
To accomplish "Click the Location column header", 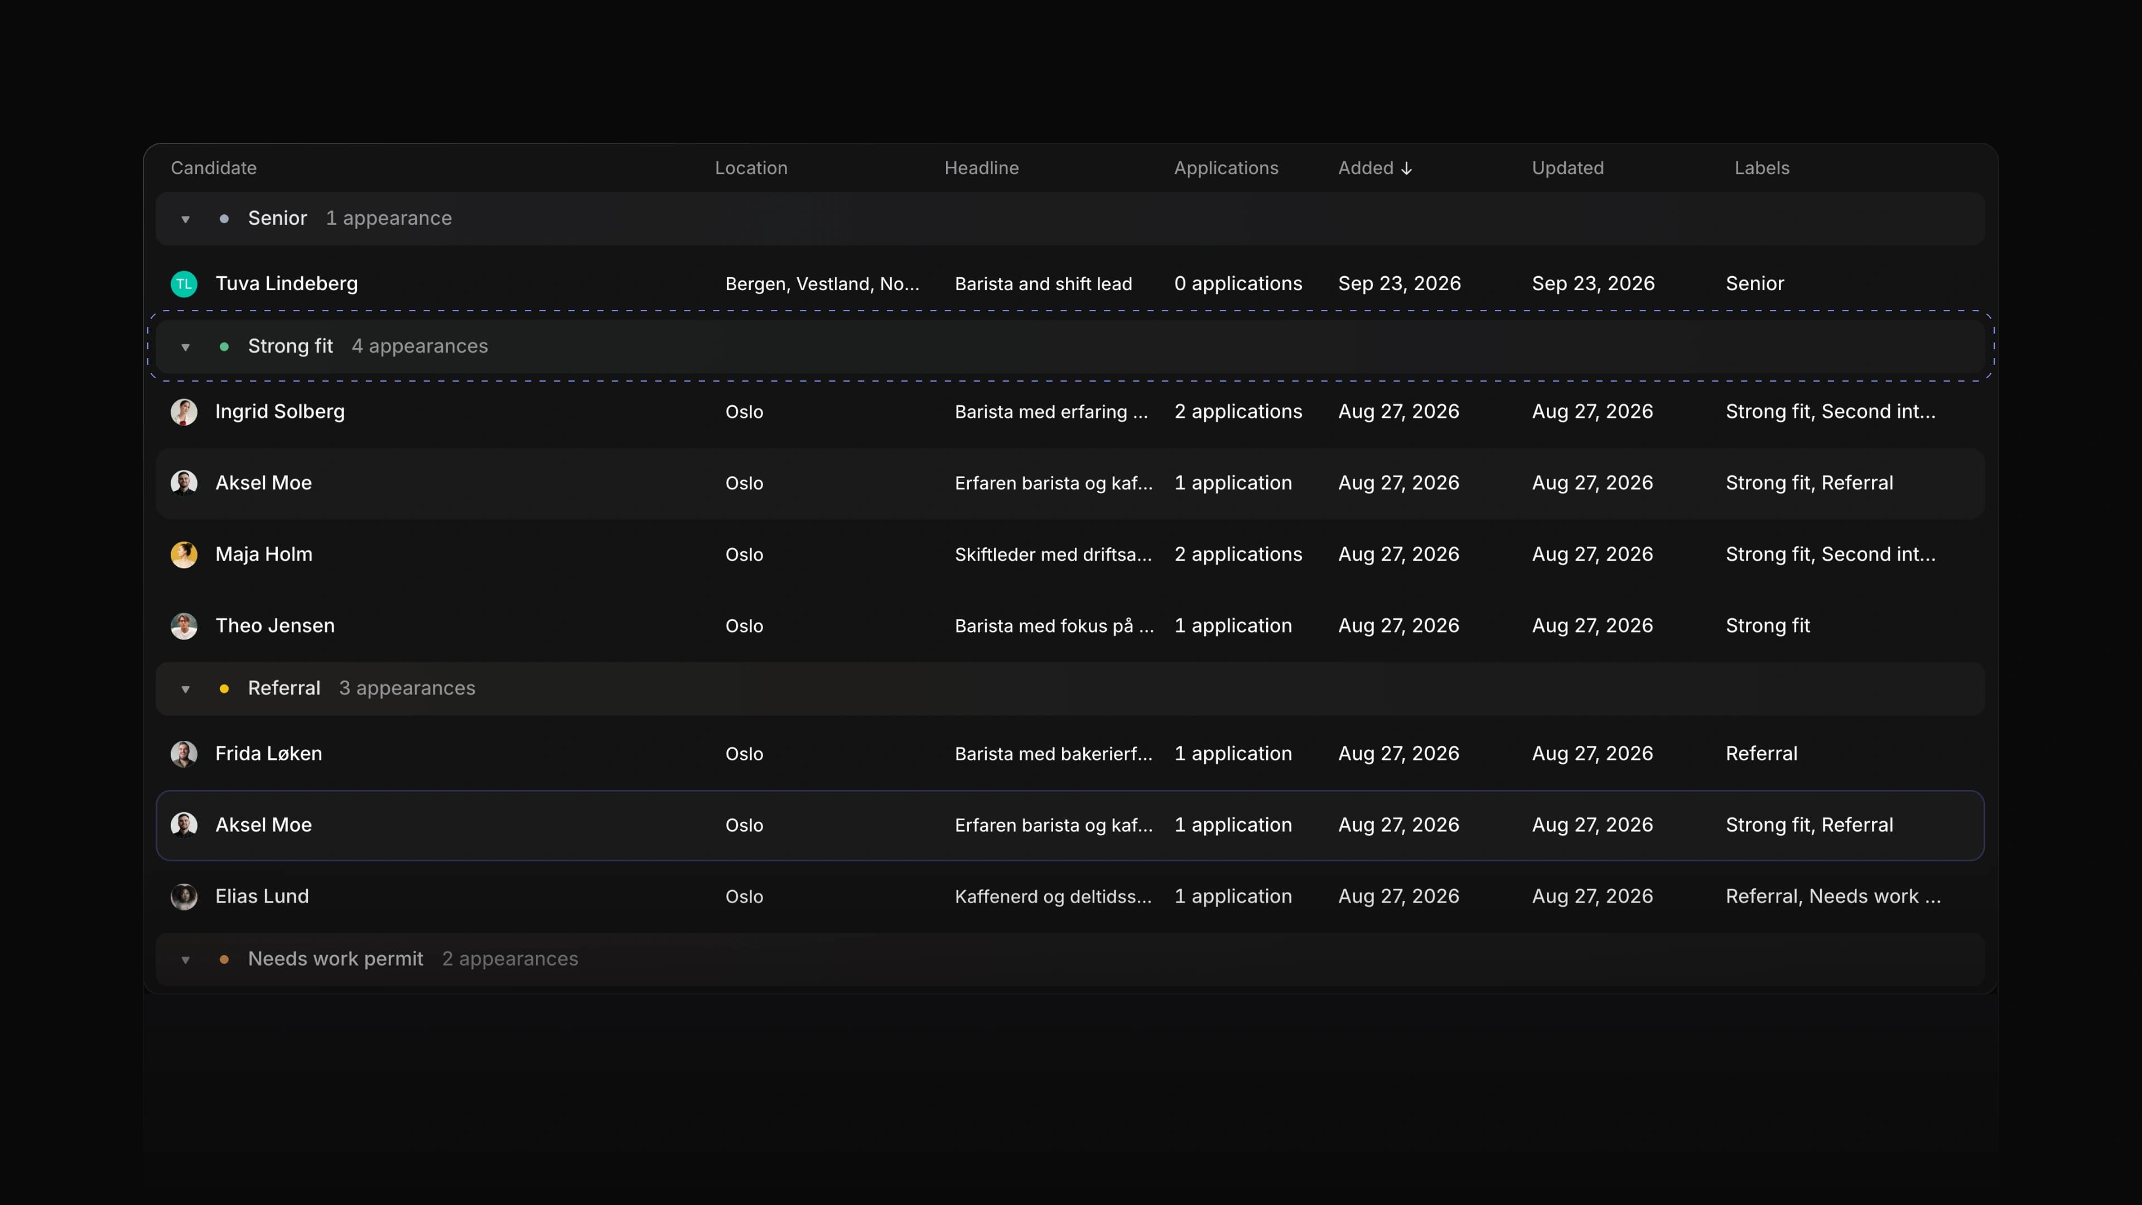I will pos(751,168).
